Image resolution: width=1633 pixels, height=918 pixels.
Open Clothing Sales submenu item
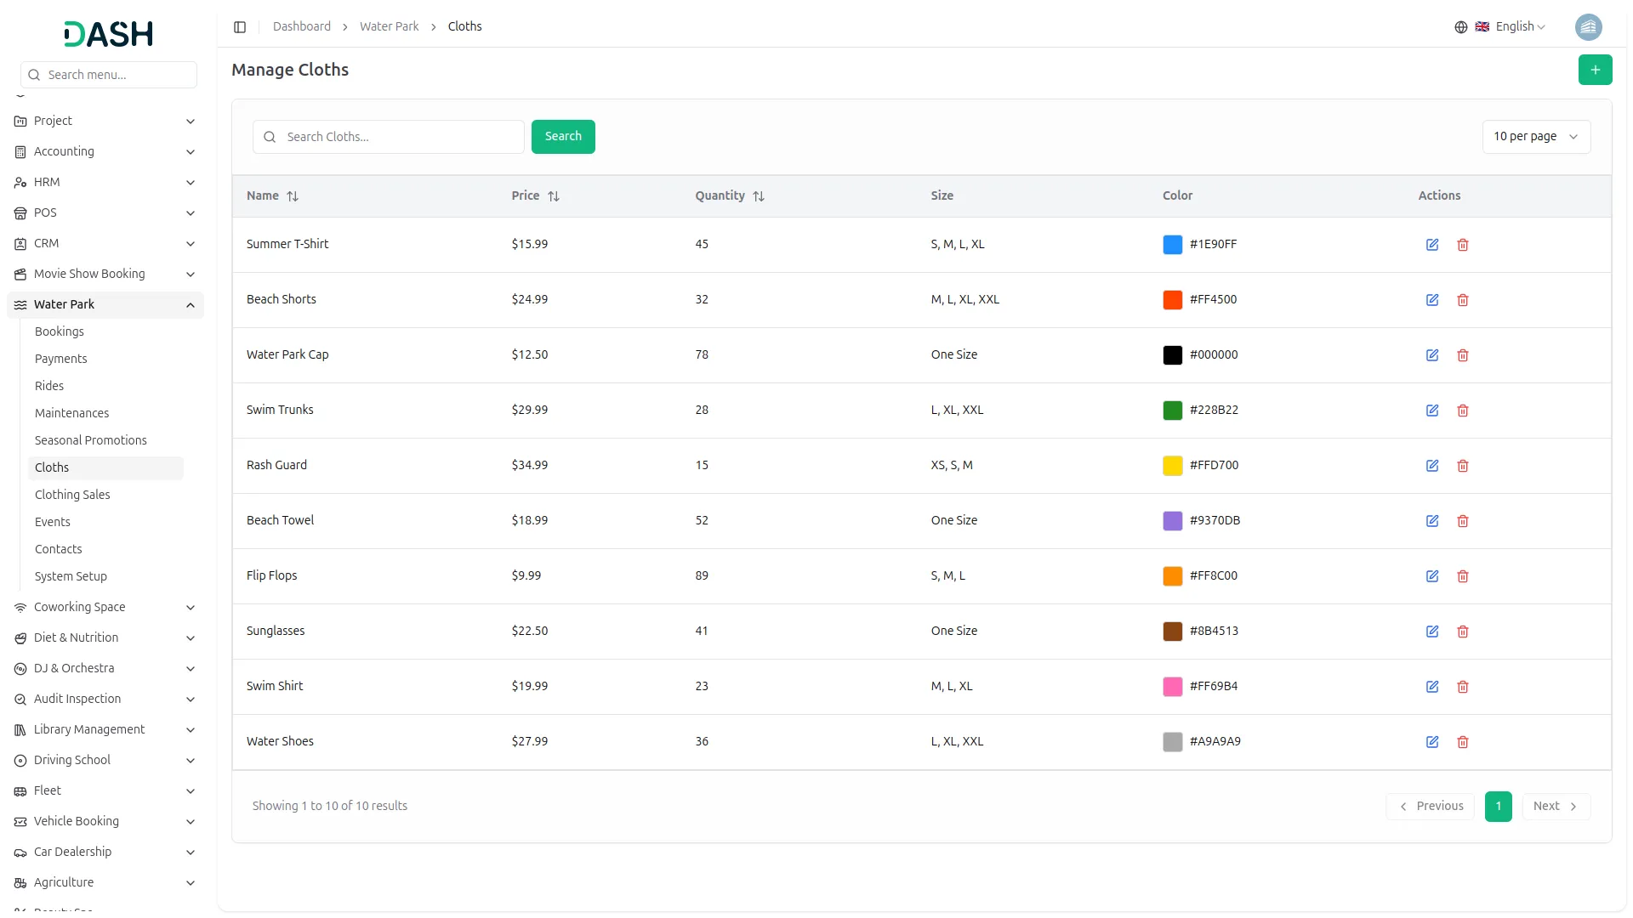[72, 495]
